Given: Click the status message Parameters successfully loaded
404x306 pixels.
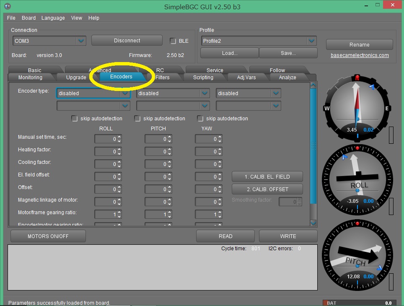Looking at the screenshot, I should click(59, 303).
